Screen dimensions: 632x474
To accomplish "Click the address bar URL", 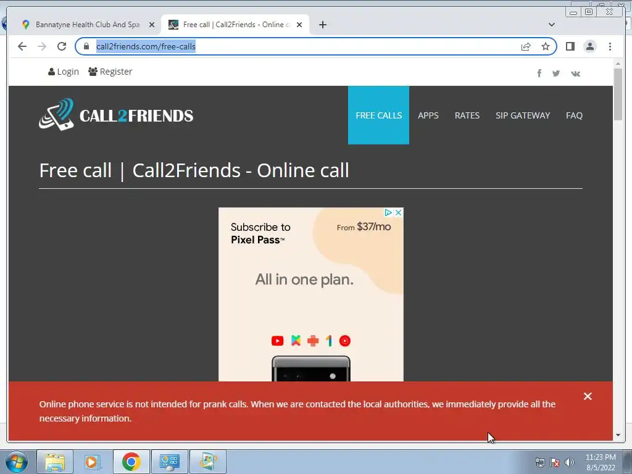I will click(146, 46).
